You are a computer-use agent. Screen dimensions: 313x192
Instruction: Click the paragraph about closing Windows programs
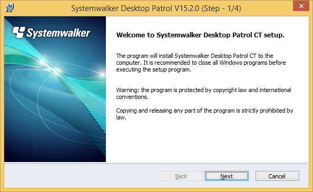point(201,63)
